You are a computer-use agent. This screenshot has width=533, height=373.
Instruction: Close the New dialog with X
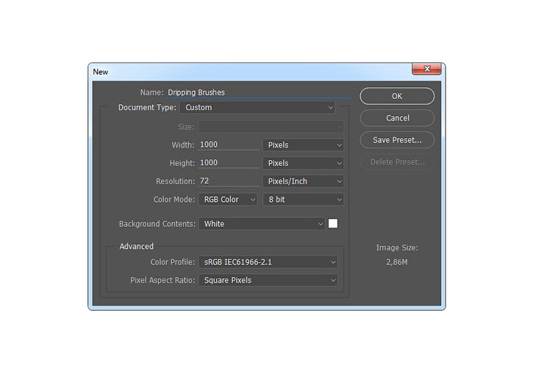click(x=426, y=69)
